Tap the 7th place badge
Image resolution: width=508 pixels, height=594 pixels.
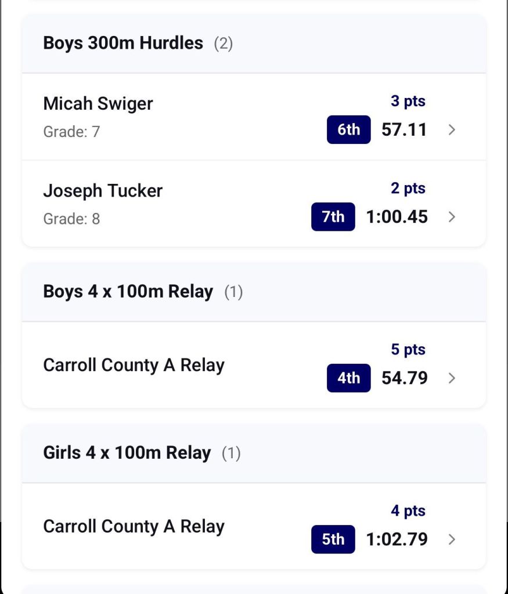click(333, 217)
